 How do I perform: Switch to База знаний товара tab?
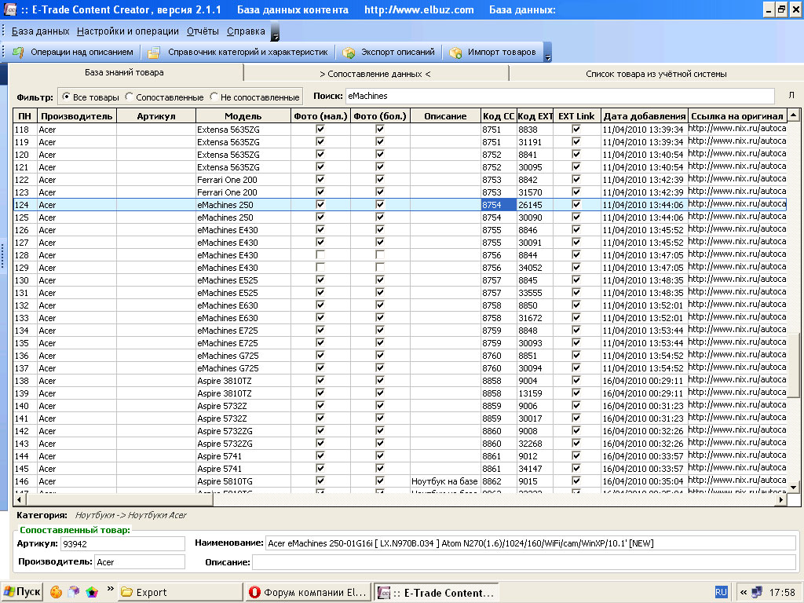125,73
